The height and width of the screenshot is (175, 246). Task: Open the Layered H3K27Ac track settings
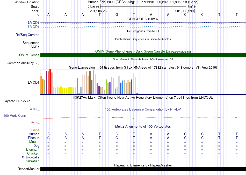pos(17,101)
